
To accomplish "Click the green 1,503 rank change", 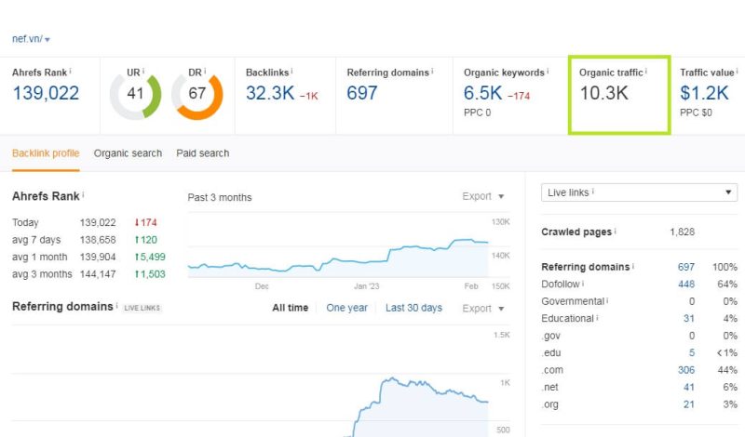I will pos(150,273).
